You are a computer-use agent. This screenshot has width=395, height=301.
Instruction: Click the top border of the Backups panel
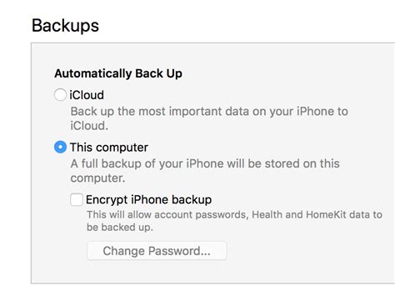click(x=212, y=43)
